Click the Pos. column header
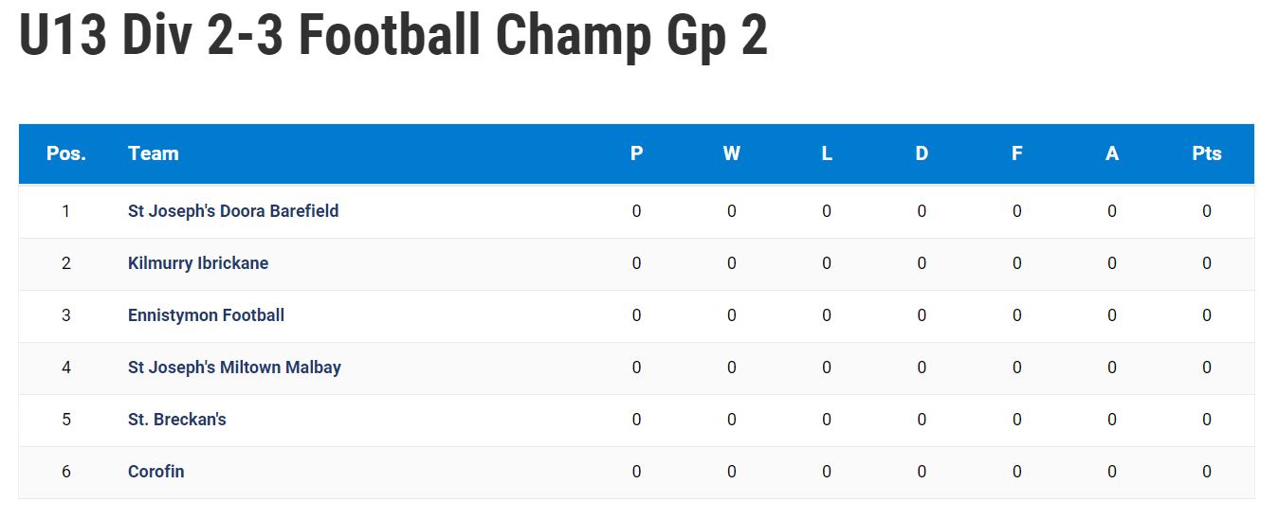The width and height of the screenshot is (1278, 520). tap(66, 153)
